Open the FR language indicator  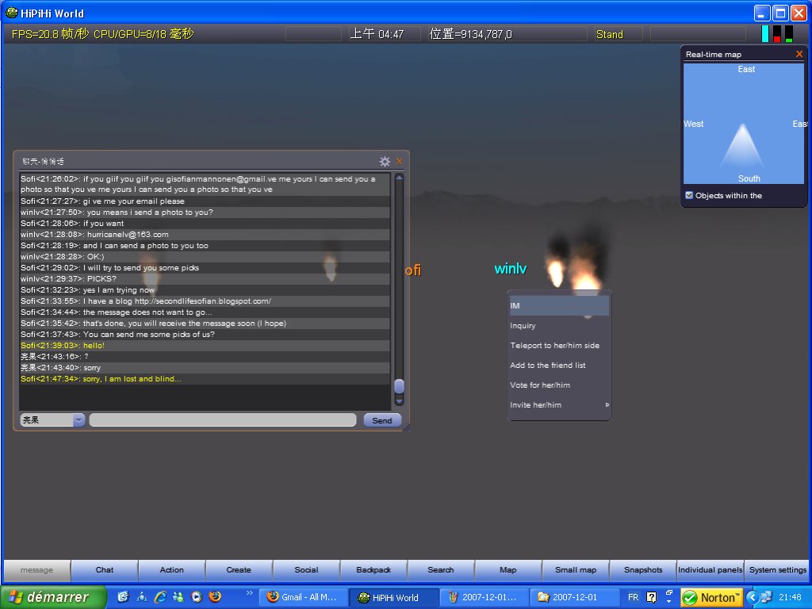(634, 597)
